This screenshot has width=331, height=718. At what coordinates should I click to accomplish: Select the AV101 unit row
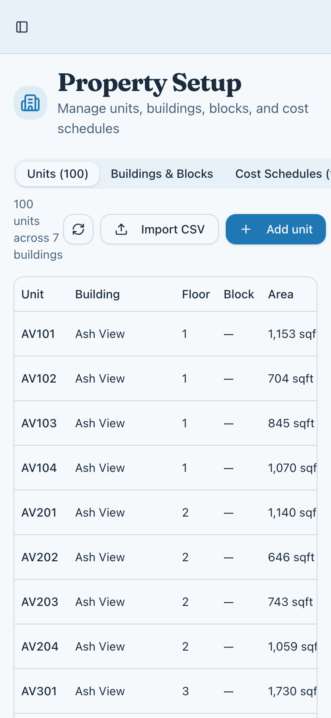tap(38, 334)
